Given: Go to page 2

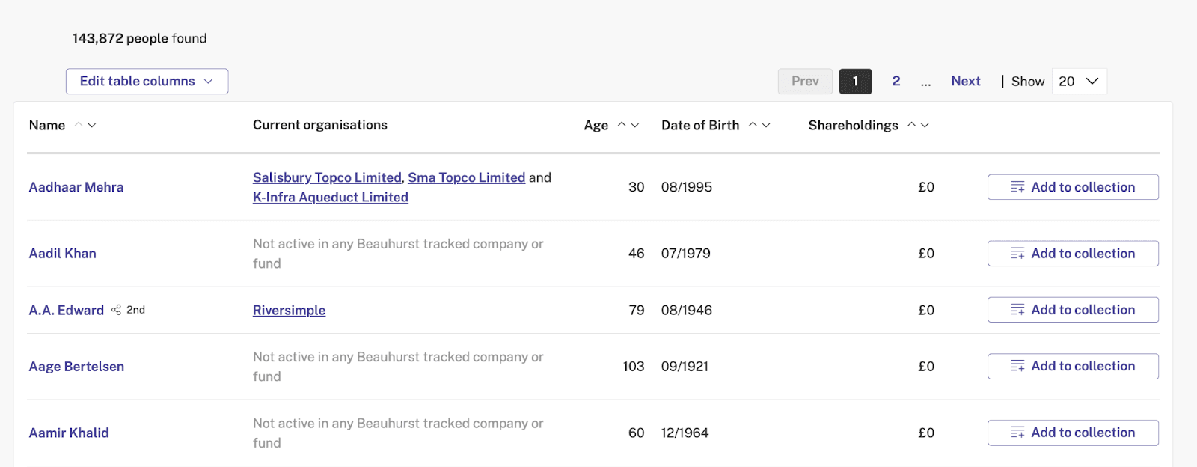Looking at the screenshot, I should [x=896, y=81].
